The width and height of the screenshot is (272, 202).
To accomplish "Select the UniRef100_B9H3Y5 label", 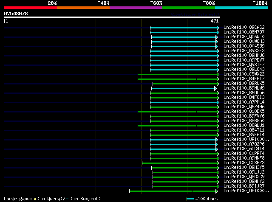I will coord(244,168).
